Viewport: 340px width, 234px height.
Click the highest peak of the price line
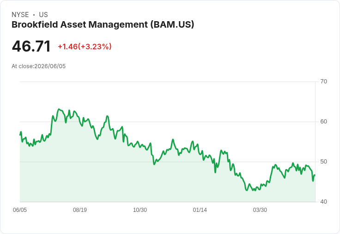(x=59, y=109)
